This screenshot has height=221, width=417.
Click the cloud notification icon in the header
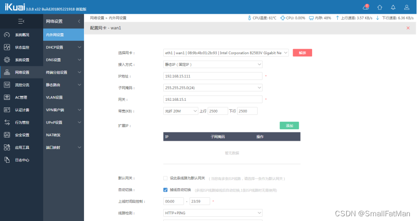(366, 7)
